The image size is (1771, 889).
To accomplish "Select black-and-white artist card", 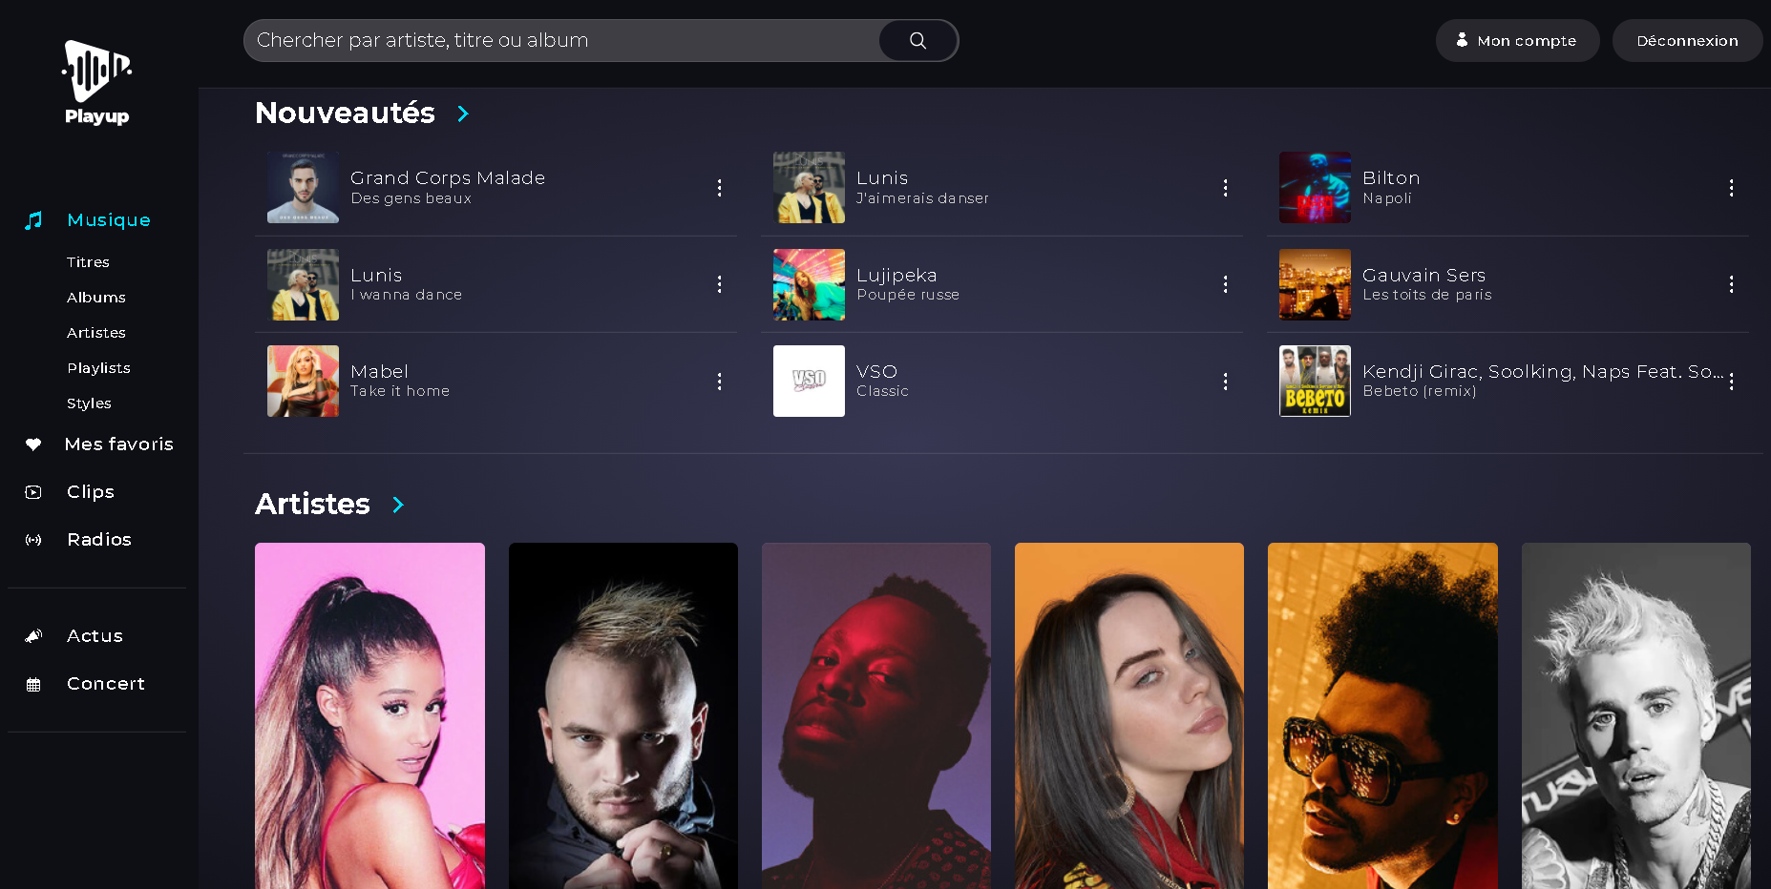I will pos(1636,715).
